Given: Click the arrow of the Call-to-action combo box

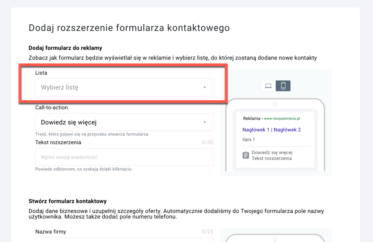Looking at the screenshot, I should 205,122.
